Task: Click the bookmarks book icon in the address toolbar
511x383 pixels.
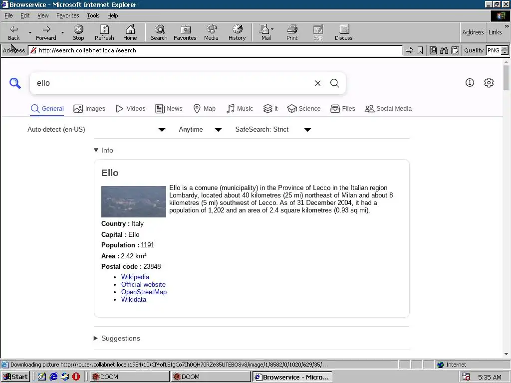Action: [433, 50]
